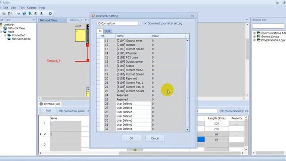Click the green arrow icon below dialog

[135, 150]
